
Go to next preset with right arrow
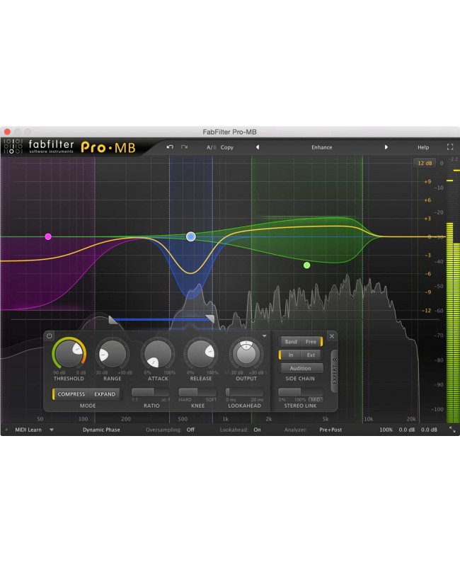click(386, 147)
